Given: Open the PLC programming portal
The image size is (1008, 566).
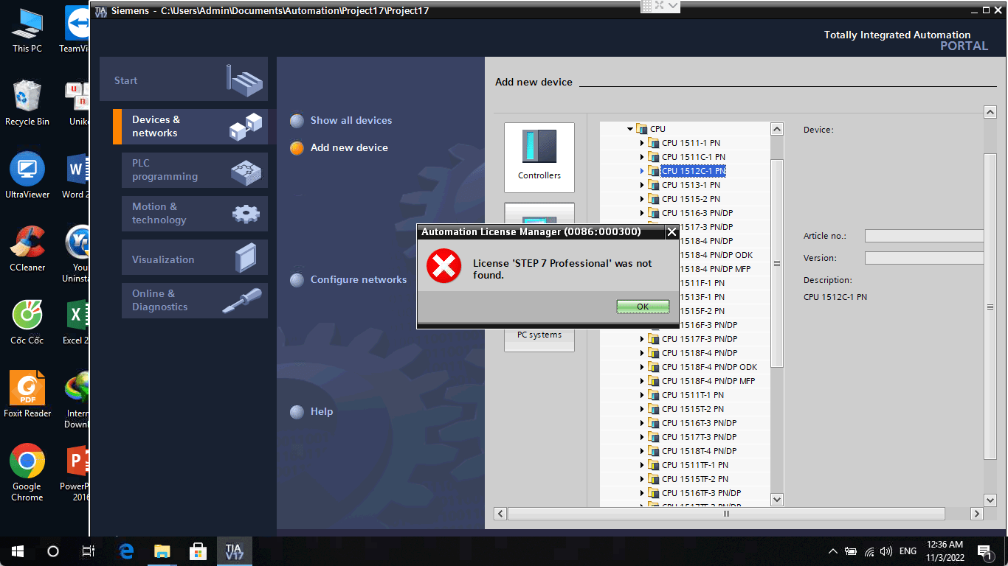Looking at the screenshot, I should coord(165,170).
